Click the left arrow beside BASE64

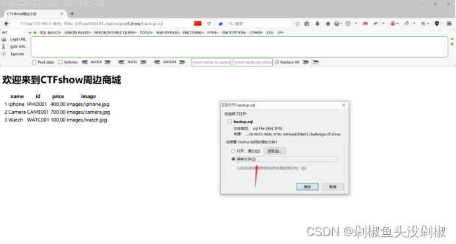pos(157,62)
